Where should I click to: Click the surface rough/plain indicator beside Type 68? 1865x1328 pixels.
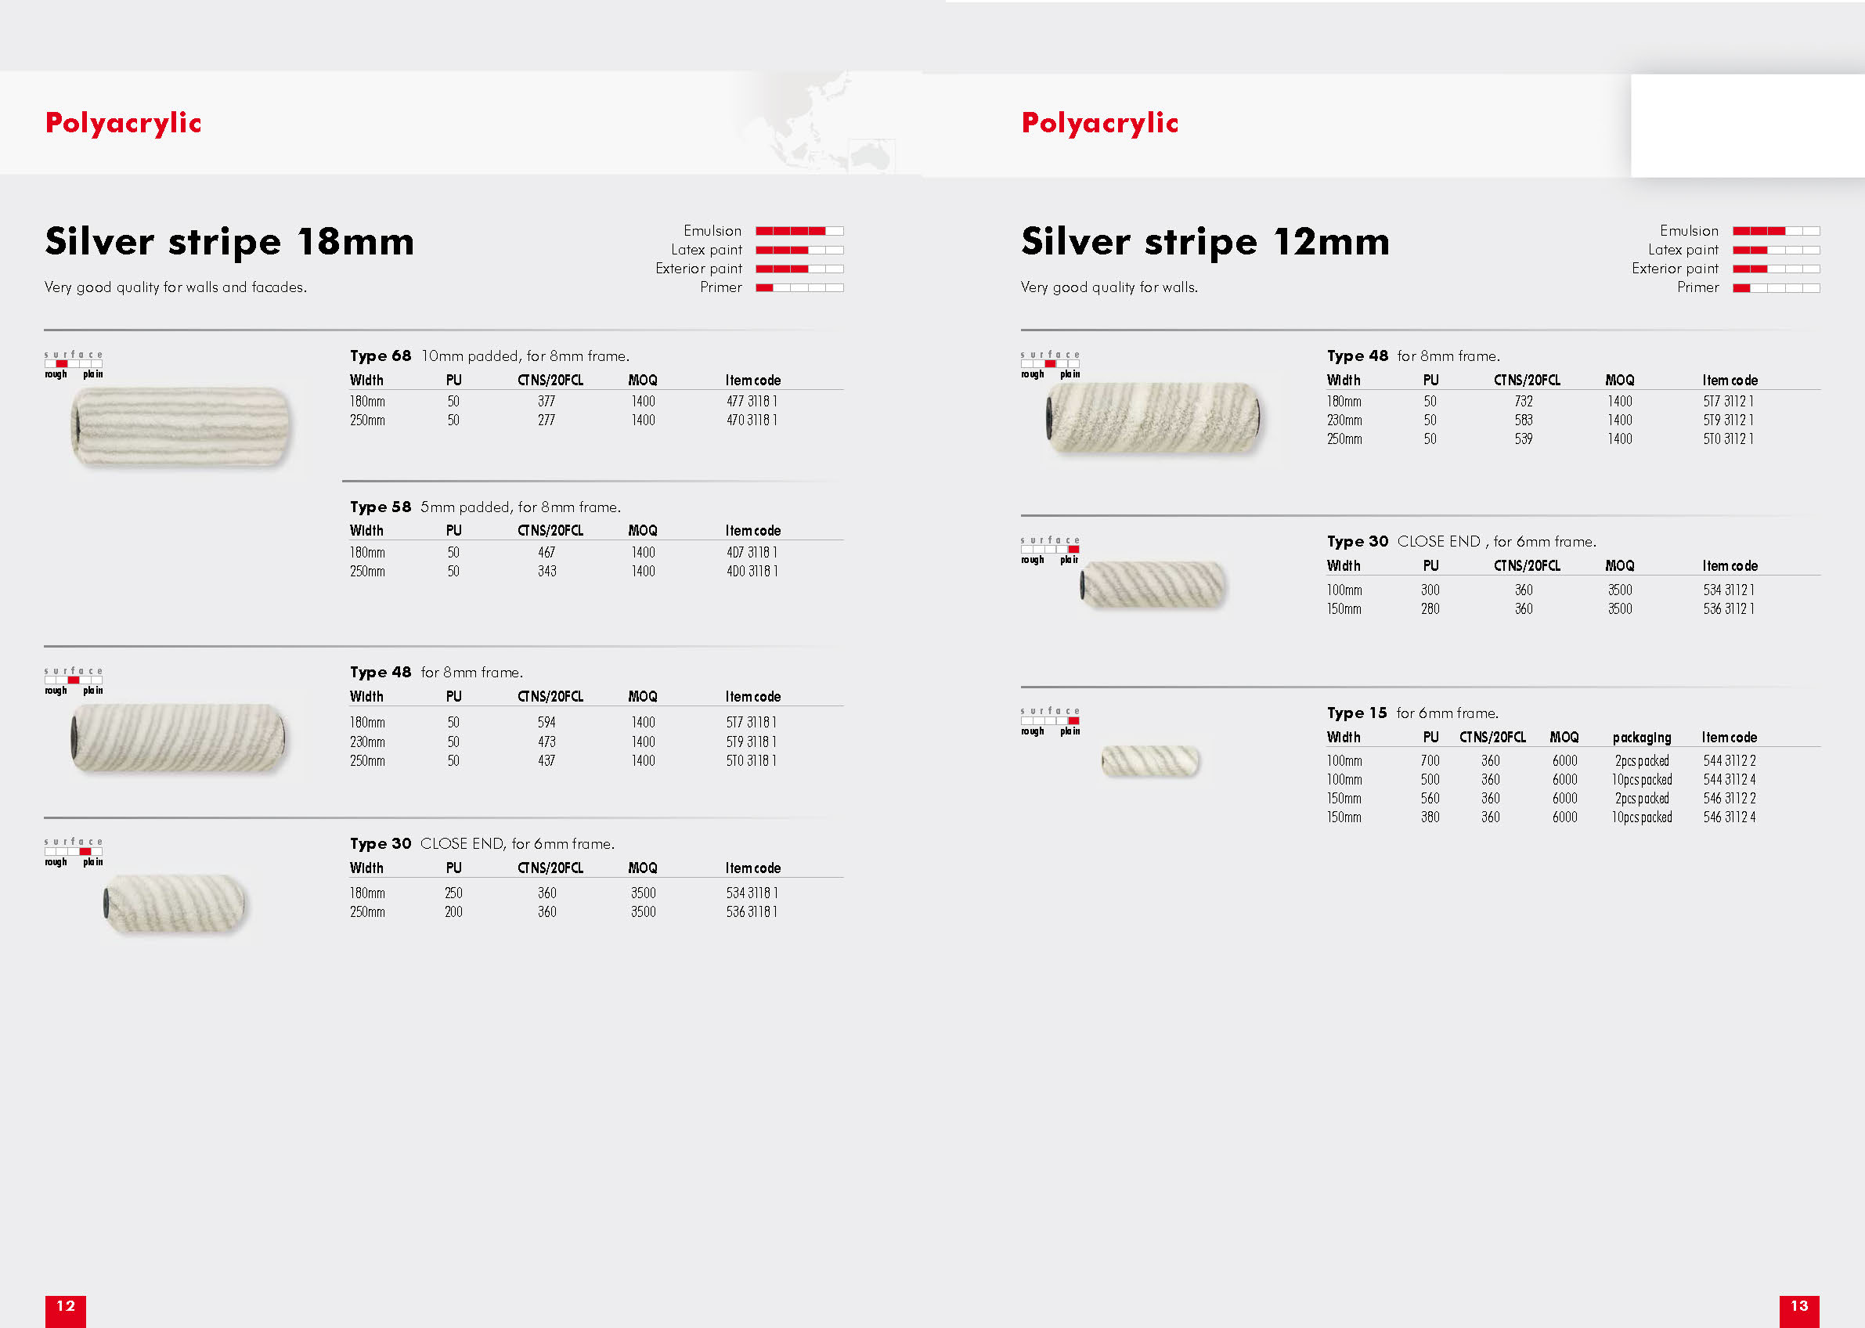[74, 365]
